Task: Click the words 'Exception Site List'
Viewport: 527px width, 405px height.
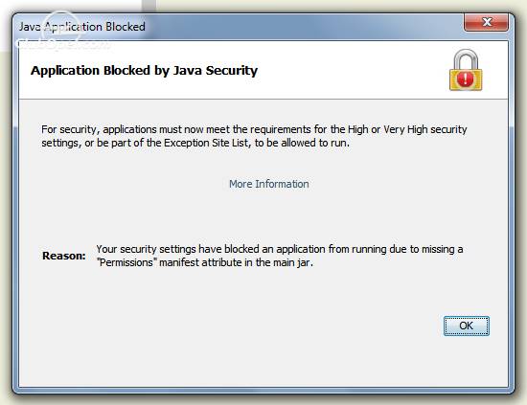Action: (206, 143)
